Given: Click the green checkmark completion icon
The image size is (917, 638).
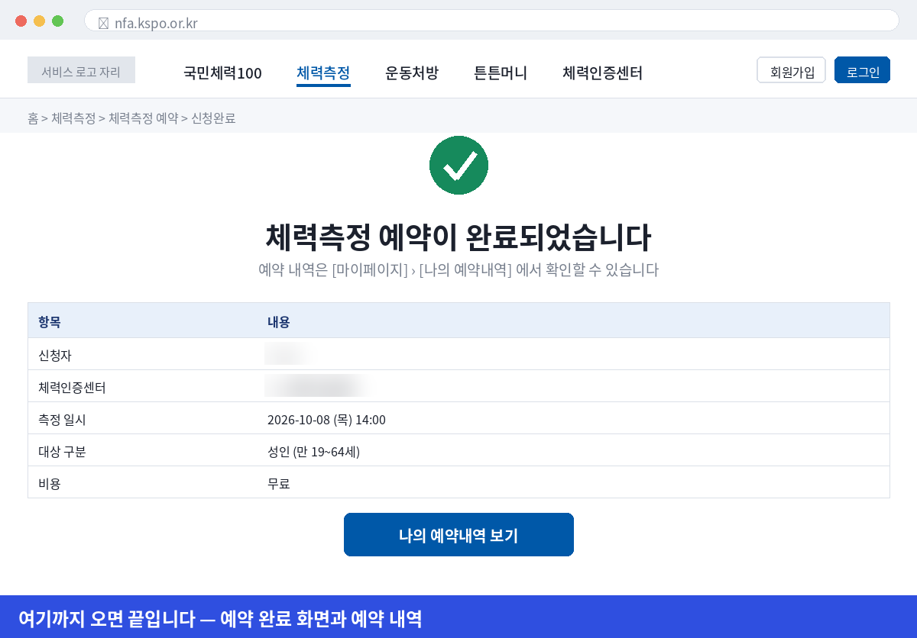Looking at the screenshot, I should [x=458, y=165].
